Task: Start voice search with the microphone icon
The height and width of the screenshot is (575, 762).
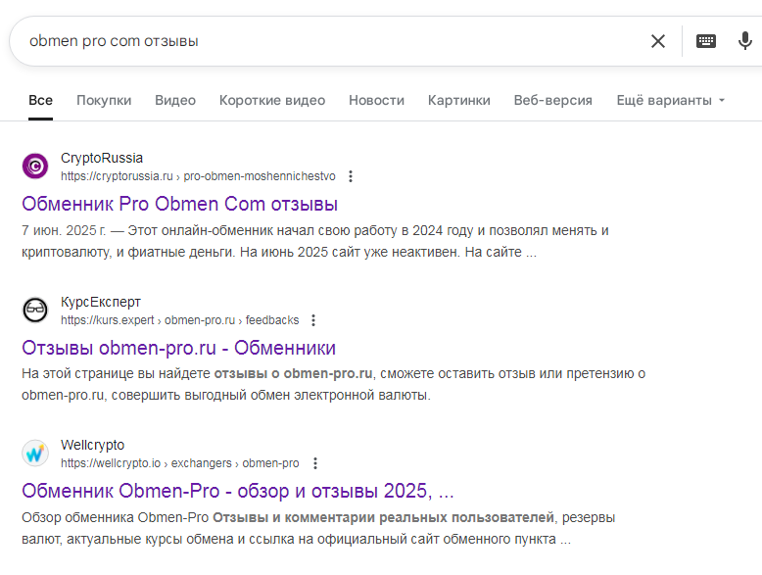Action: pos(745,41)
